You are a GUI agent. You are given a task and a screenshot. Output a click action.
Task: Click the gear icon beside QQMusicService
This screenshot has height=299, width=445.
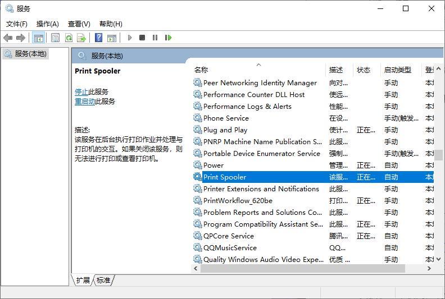tap(198, 247)
